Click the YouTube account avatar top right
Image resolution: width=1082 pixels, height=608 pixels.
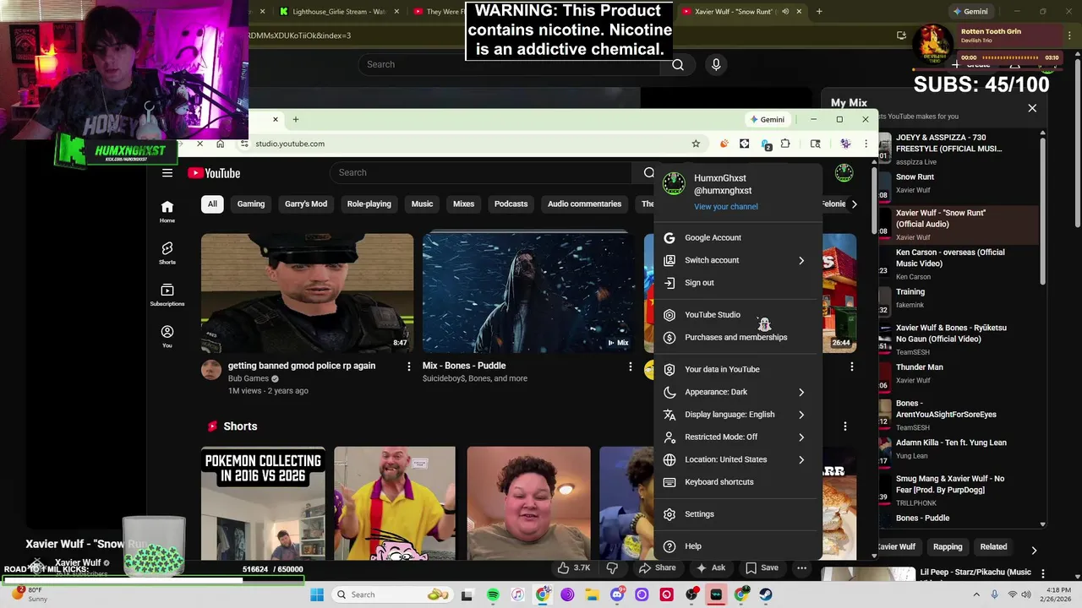[x=844, y=173]
